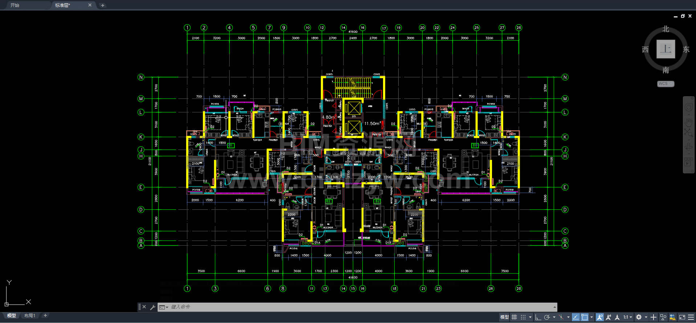The image size is (696, 323).
Task: Toggle Object Snap in status bar
Action: (585, 317)
